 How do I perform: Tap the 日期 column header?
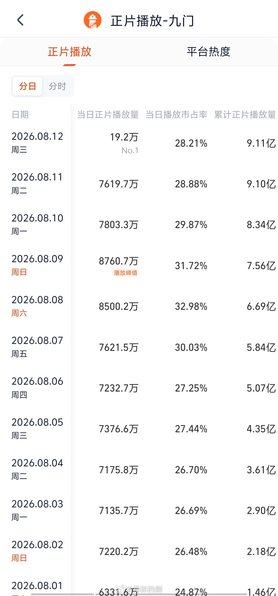click(x=20, y=114)
